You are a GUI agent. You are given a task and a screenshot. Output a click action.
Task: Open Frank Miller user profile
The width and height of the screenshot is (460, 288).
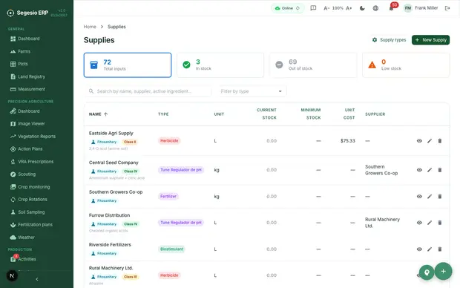click(x=421, y=8)
